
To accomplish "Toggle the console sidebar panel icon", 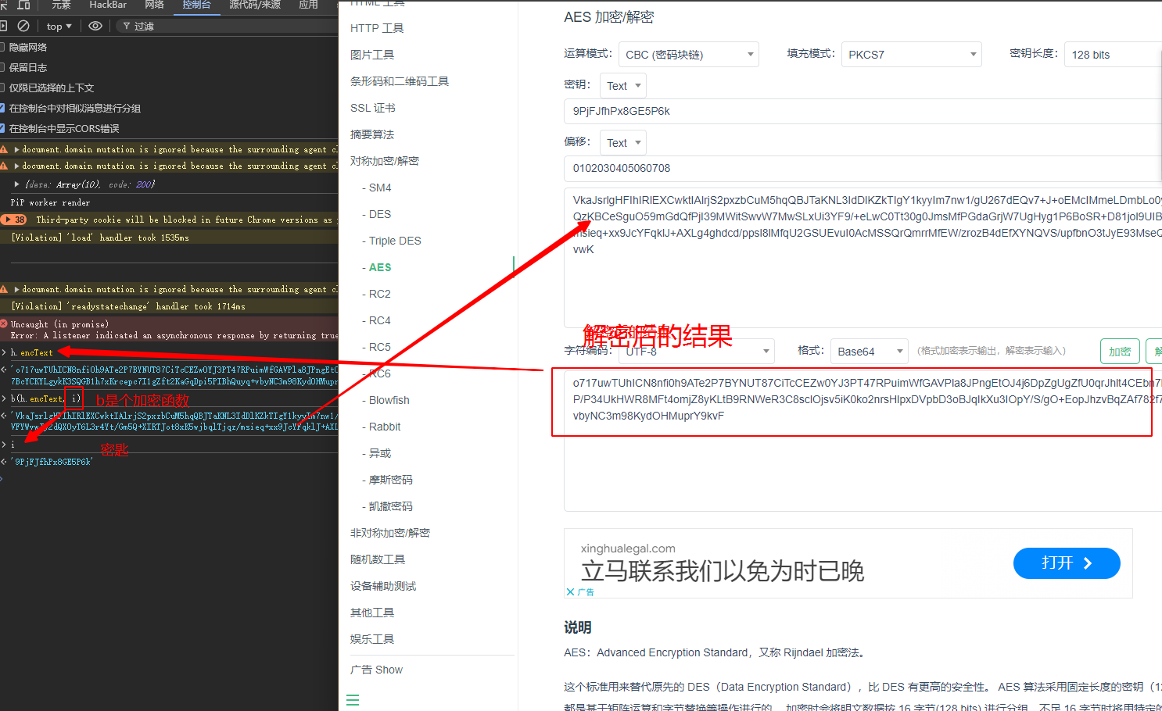I will pyautogui.click(x=4, y=26).
